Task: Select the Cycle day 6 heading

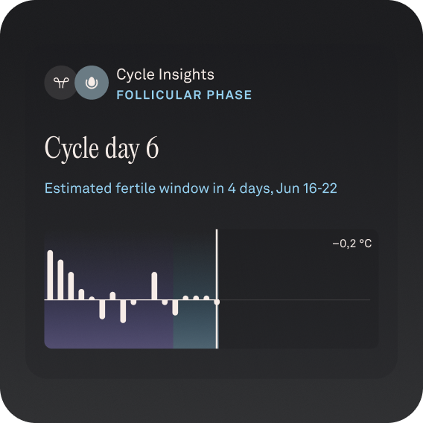Action: tap(102, 148)
